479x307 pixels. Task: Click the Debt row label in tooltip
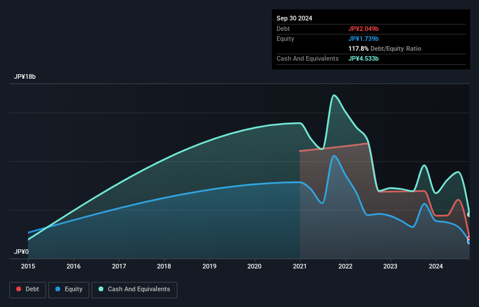(283, 29)
